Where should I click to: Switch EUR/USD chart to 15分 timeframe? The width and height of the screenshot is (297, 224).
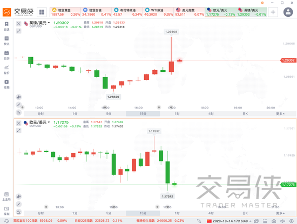pos(143,213)
